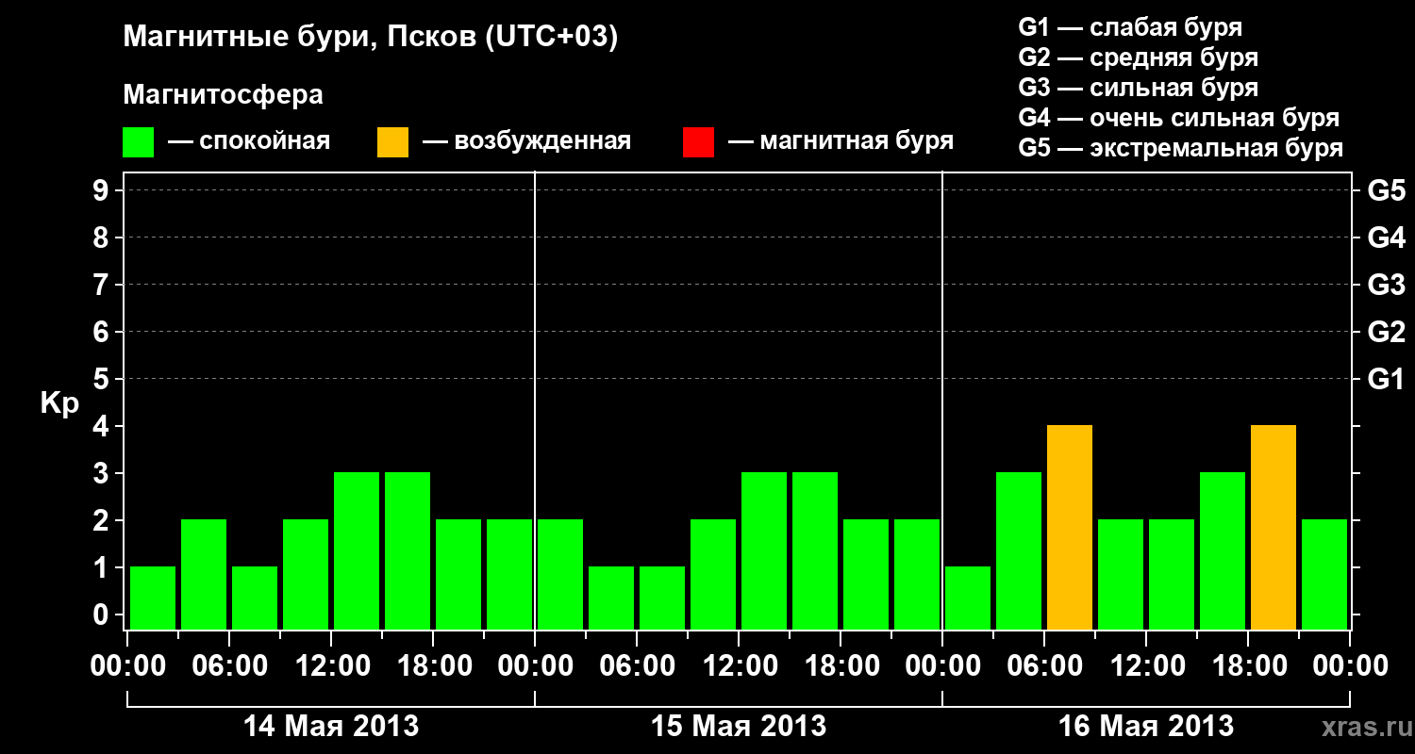The height and width of the screenshot is (754, 1415).
Task: Click the '14 Мая 2013' date label
Action: tap(331, 727)
